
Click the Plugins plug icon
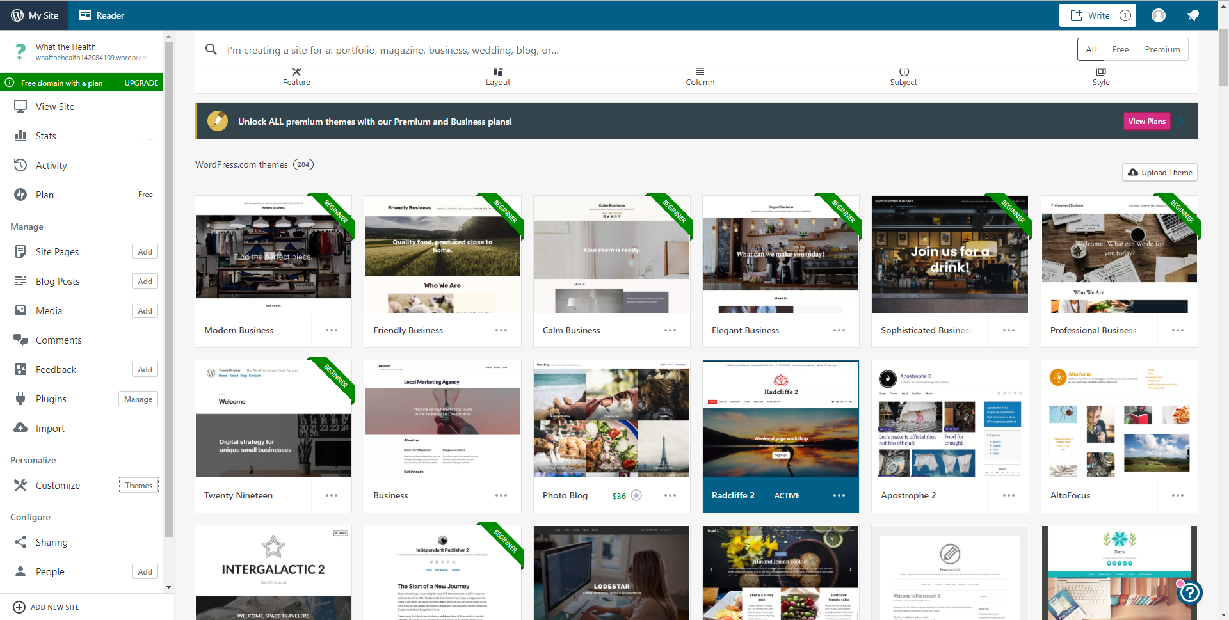(20, 399)
